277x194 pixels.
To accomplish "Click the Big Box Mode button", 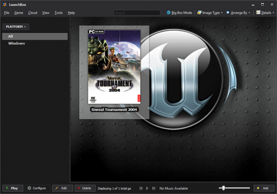I will (179, 13).
